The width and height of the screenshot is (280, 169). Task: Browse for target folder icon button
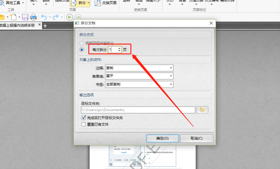click(x=202, y=110)
